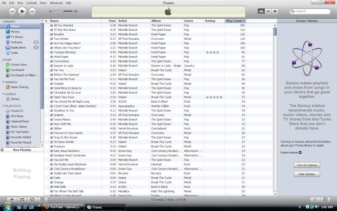Collapse the Now Playing artwork panel
This screenshot has width=337, height=211.
(x=2, y=150)
